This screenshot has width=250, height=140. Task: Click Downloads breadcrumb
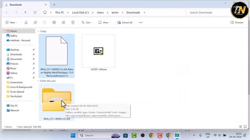pyautogui.click(x=133, y=12)
